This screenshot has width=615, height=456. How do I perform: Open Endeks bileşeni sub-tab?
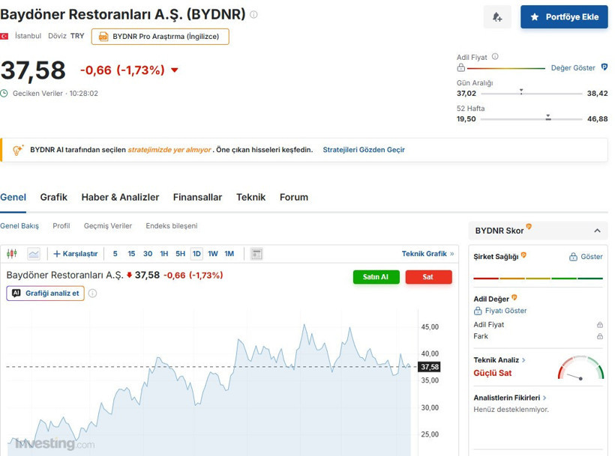click(x=172, y=226)
